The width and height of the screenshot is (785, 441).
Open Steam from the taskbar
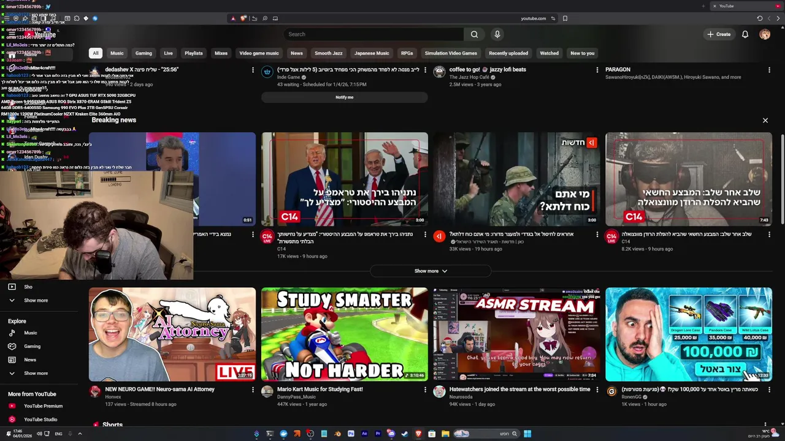coord(405,434)
